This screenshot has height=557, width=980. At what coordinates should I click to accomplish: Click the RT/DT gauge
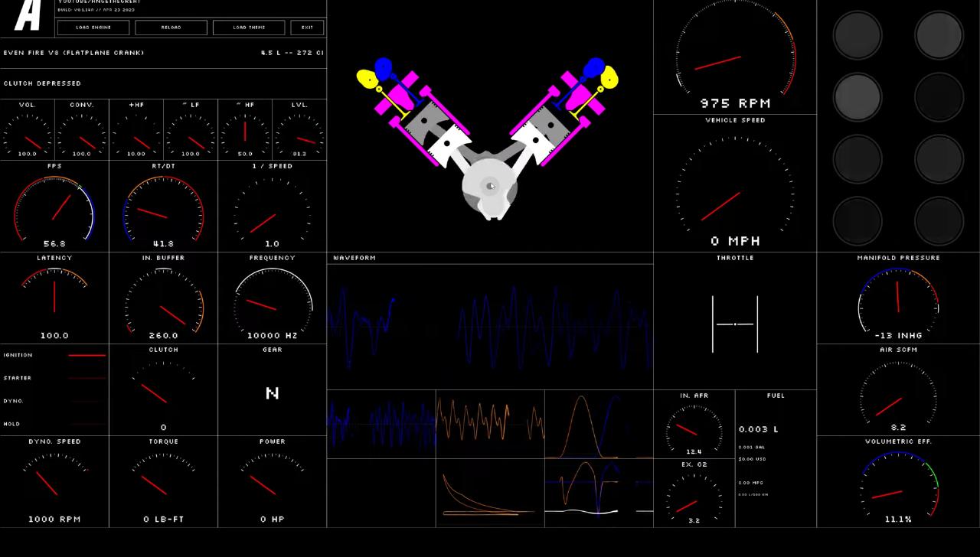click(163, 206)
